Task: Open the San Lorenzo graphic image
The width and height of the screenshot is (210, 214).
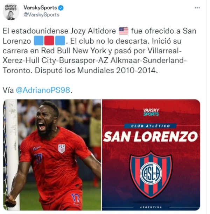Action: click(151, 155)
